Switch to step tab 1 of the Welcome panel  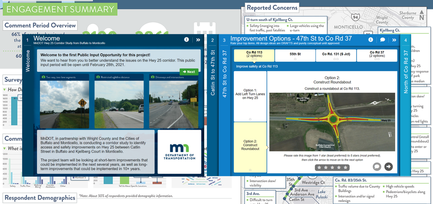pyautogui.click(x=27, y=40)
